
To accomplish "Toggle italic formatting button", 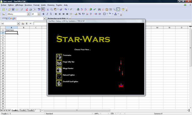I will (47, 14).
